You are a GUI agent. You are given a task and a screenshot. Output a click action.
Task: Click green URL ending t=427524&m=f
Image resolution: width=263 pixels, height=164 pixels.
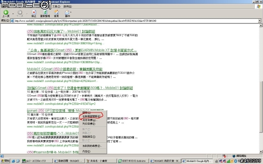62,81
